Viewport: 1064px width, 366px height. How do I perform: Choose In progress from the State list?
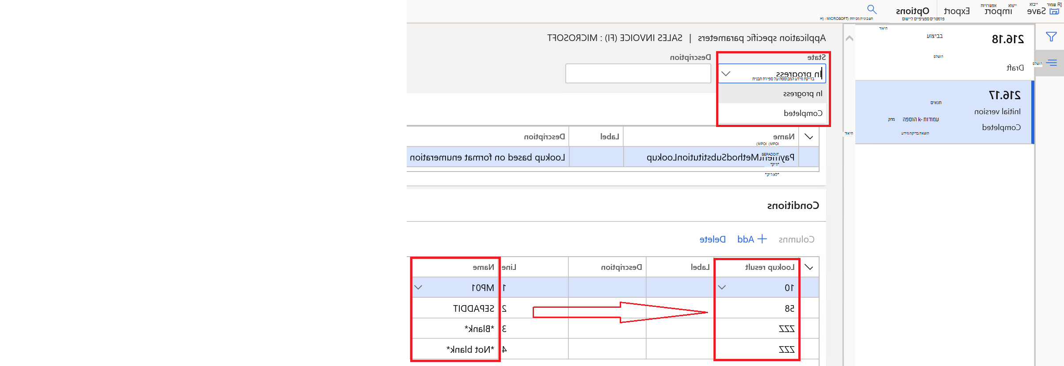click(772, 93)
